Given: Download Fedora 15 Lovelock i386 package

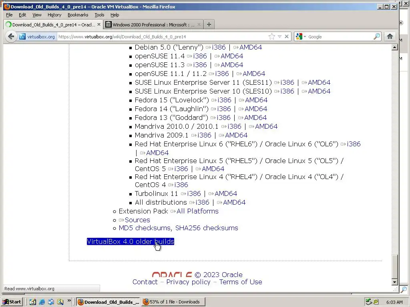Looking at the screenshot, I should (224, 100).
